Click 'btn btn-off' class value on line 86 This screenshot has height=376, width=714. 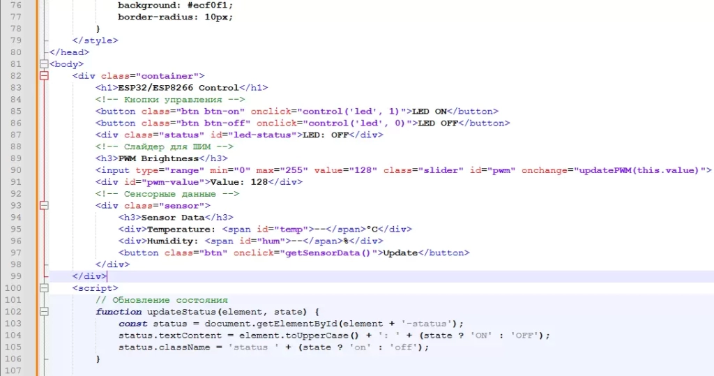tap(213, 123)
